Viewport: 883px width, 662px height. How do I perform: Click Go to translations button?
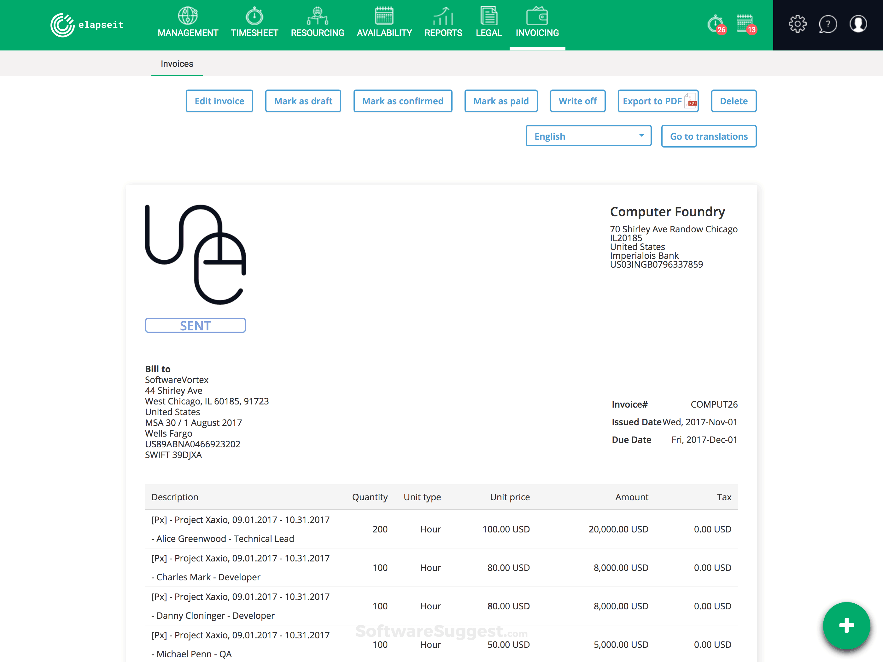(709, 136)
